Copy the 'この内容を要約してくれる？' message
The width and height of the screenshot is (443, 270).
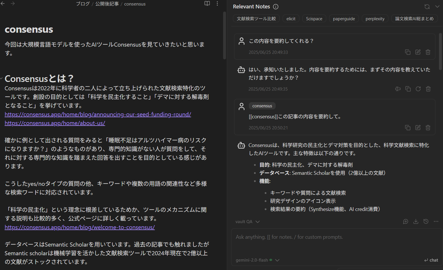(x=408, y=52)
